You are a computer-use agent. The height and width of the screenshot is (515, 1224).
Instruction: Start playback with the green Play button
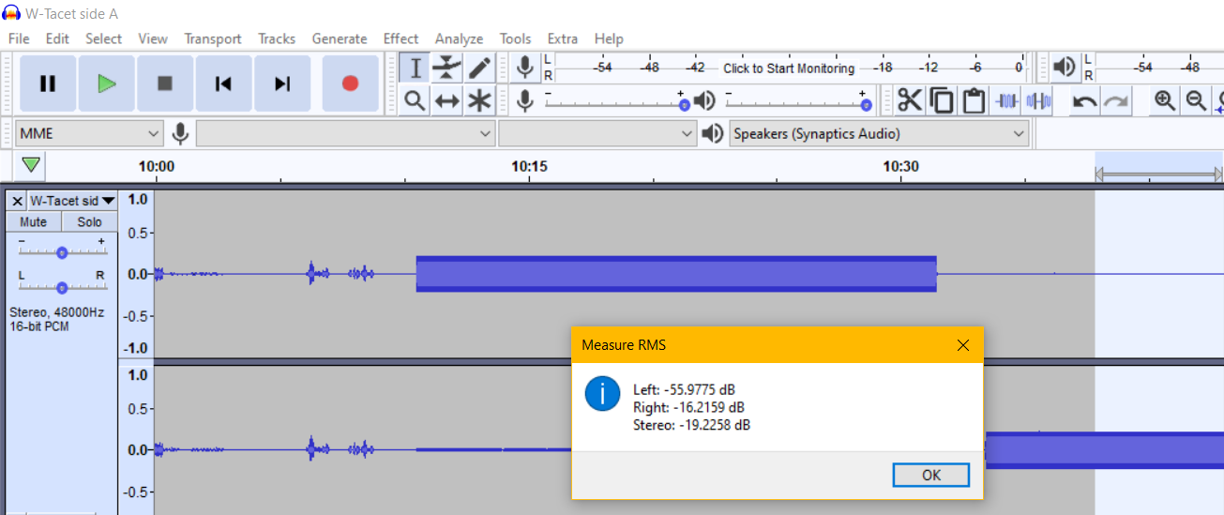click(x=106, y=83)
